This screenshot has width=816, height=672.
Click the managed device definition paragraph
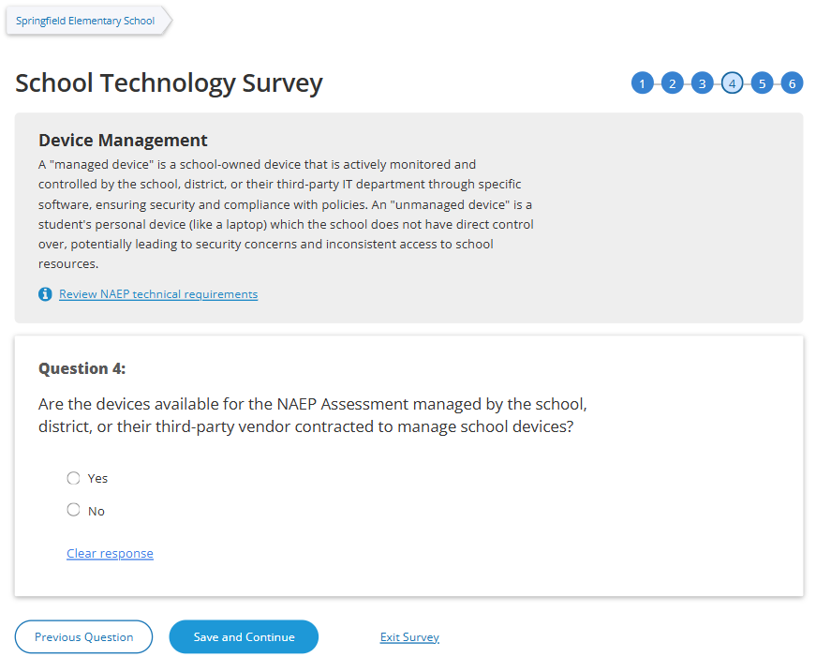pos(286,214)
